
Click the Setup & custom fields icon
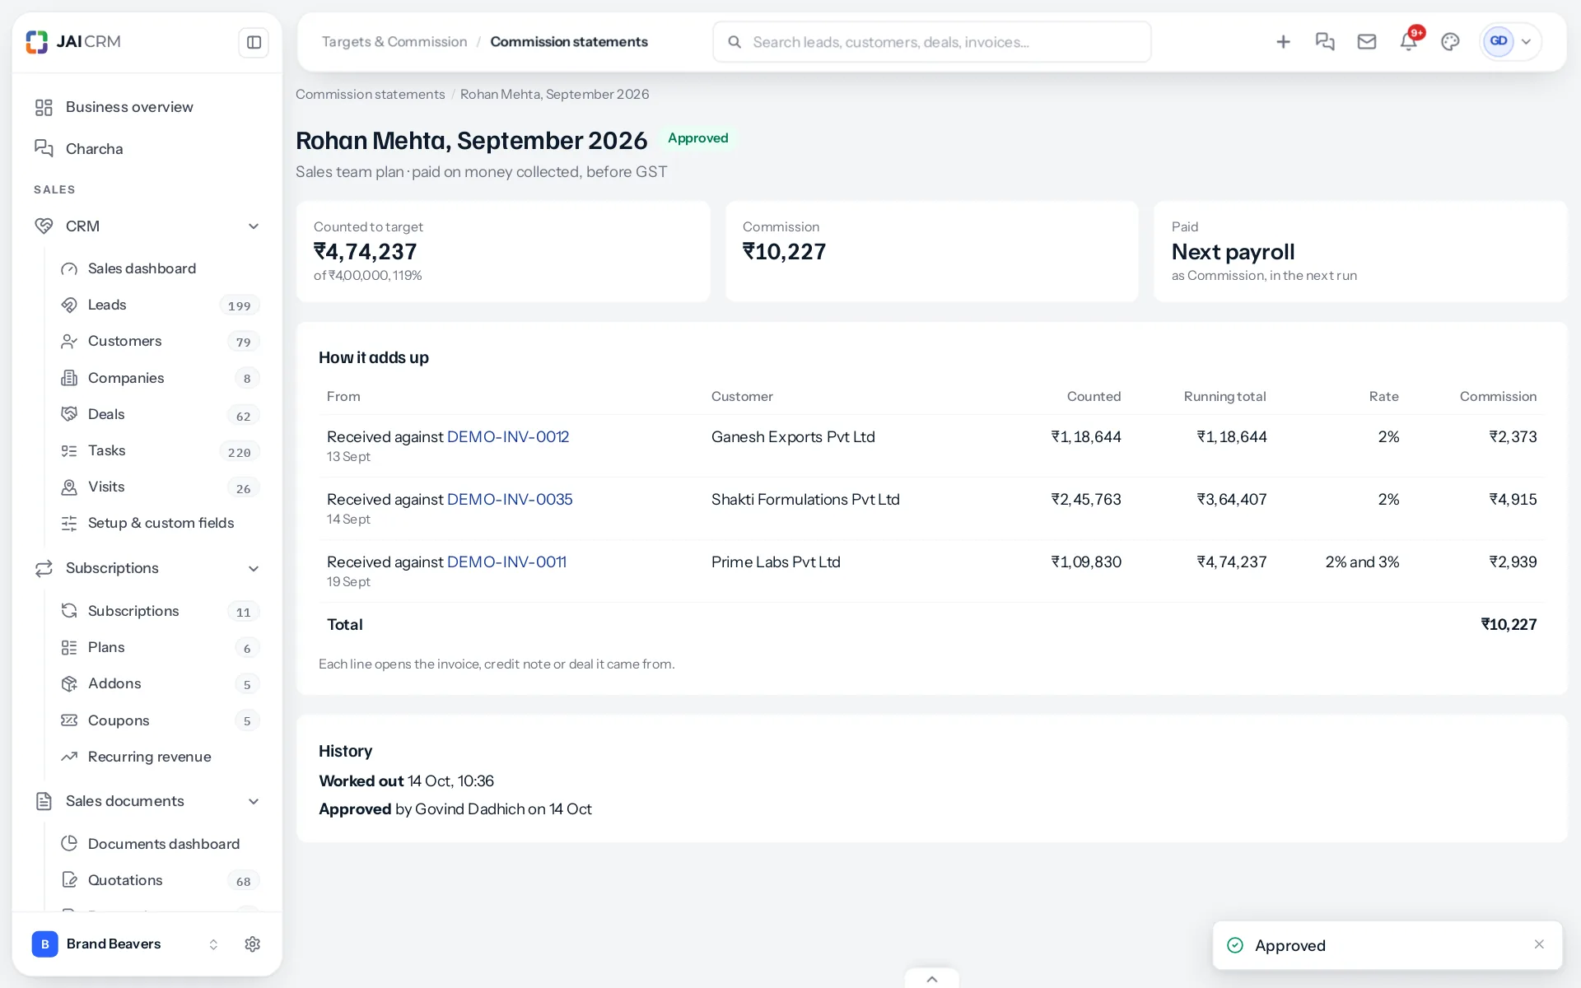point(69,524)
